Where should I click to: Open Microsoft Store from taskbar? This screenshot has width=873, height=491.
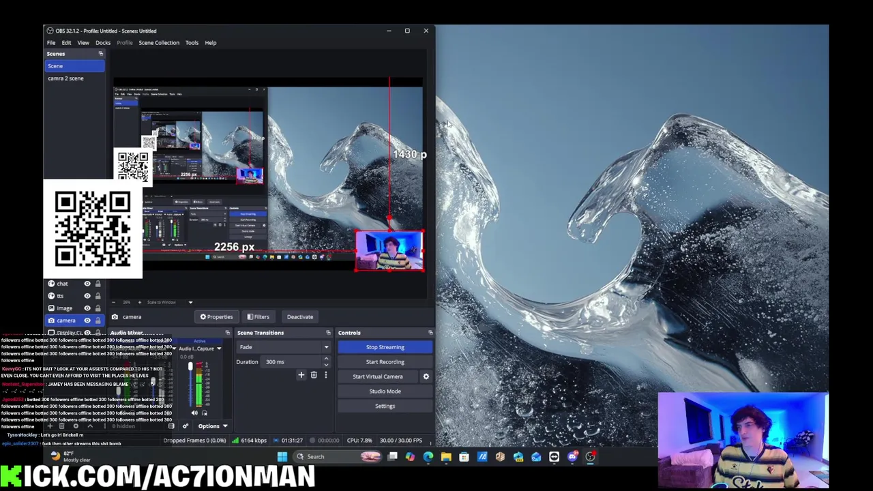pos(464,457)
